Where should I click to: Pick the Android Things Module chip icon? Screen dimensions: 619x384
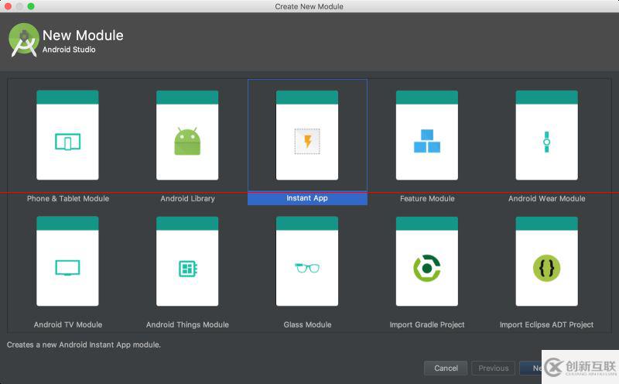[187, 268]
